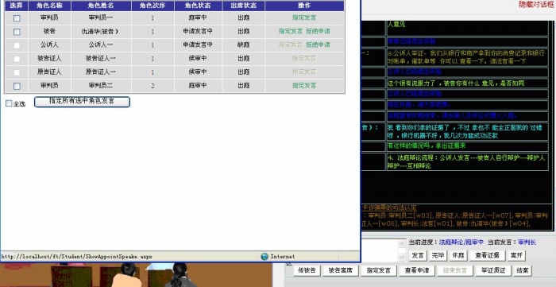Click 指定发言 link for 仇清华(被告)

tap(291, 31)
